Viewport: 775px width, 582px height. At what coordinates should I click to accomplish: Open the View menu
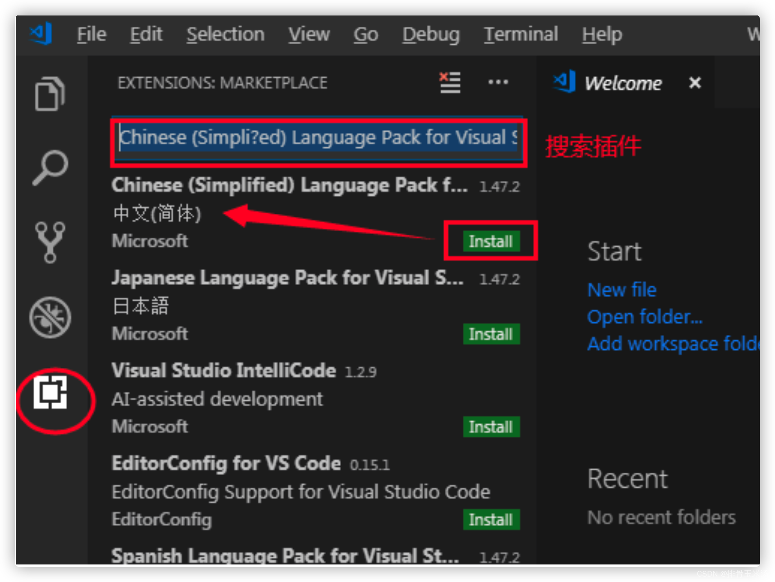click(x=309, y=34)
